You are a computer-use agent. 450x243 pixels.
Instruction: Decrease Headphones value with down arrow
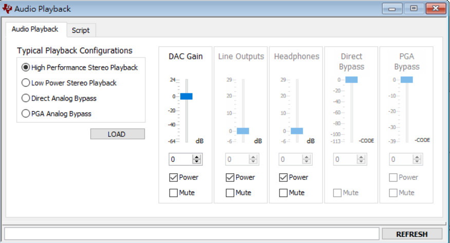pos(307,161)
